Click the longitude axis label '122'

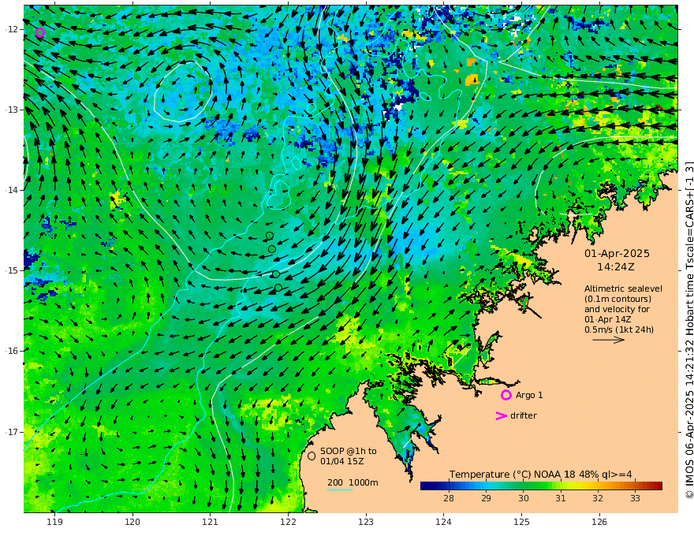click(x=288, y=522)
